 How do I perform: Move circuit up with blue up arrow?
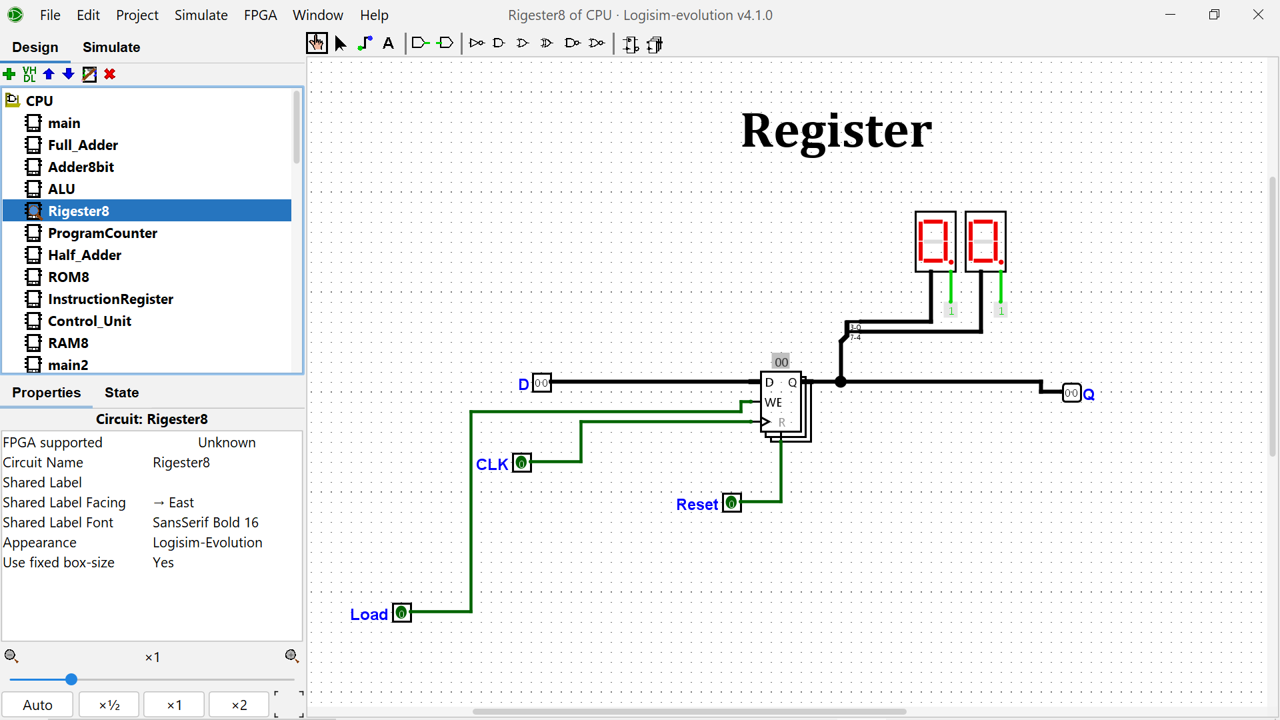(49, 74)
